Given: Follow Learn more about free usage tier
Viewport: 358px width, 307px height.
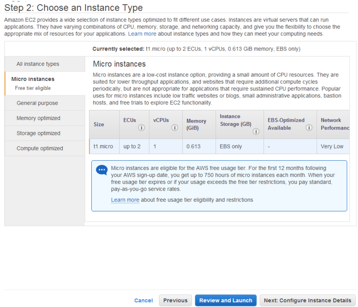Looking at the screenshot, I should (x=125, y=200).
